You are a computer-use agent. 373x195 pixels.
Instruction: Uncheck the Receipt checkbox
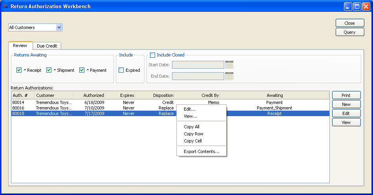click(x=19, y=70)
